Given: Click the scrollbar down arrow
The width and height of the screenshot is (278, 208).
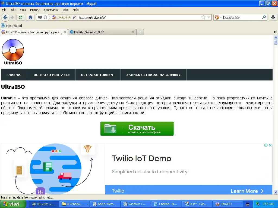Looking at the screenshot, I should coord(276,192).
